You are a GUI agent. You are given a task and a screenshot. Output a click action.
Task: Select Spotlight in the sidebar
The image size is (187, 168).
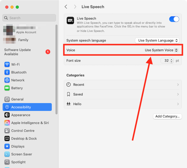coord(27,162)
